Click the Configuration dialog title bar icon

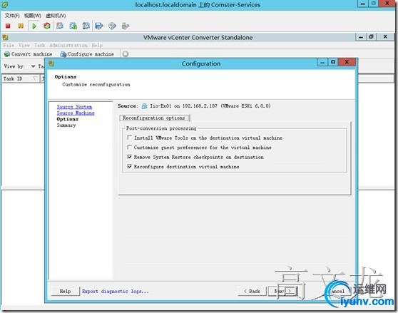(51, 63)
